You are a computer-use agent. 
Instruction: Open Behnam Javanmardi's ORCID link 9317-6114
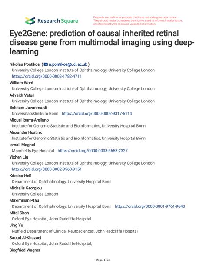[97, 113]
